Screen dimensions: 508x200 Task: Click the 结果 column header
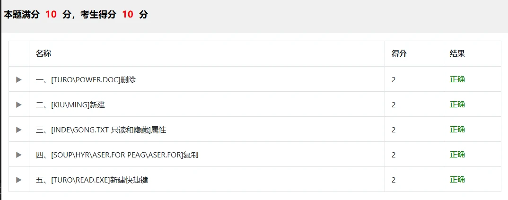(x=457, y=54)
